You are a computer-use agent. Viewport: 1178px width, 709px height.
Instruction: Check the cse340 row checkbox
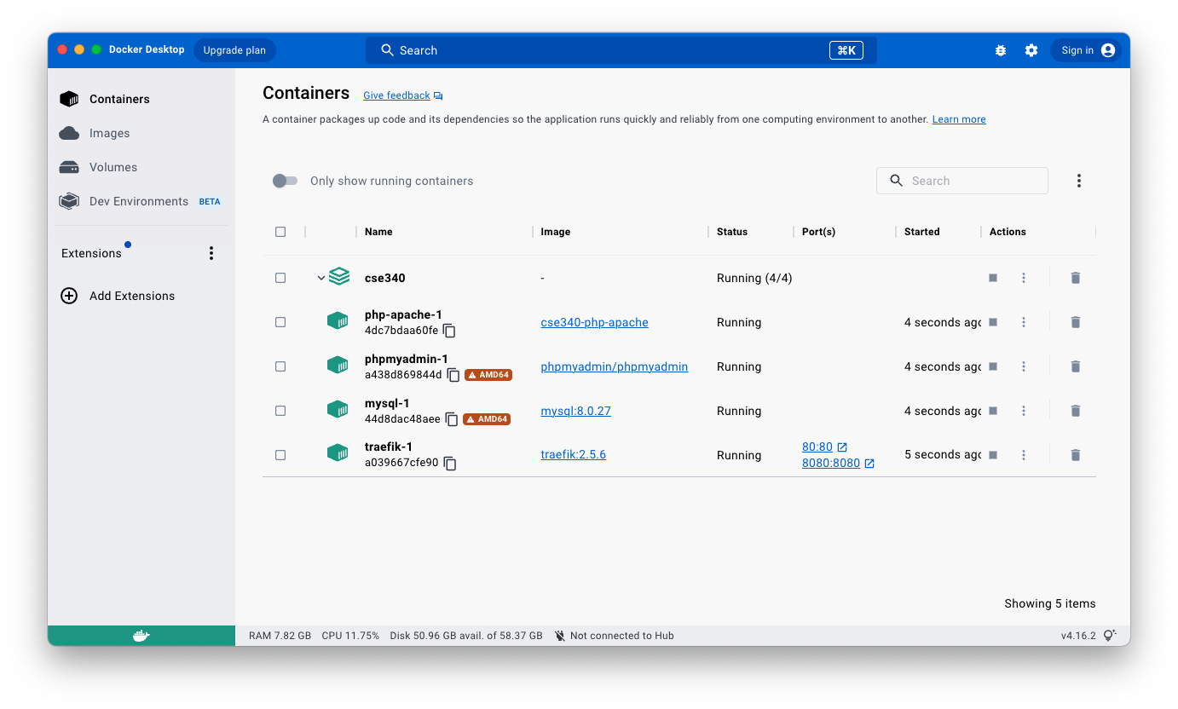280,278
